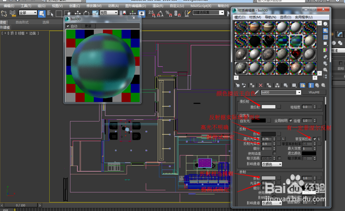Click the 退出颜色 color swatch
Viewport: 345px width, 211px height.
tap(309, 153)
